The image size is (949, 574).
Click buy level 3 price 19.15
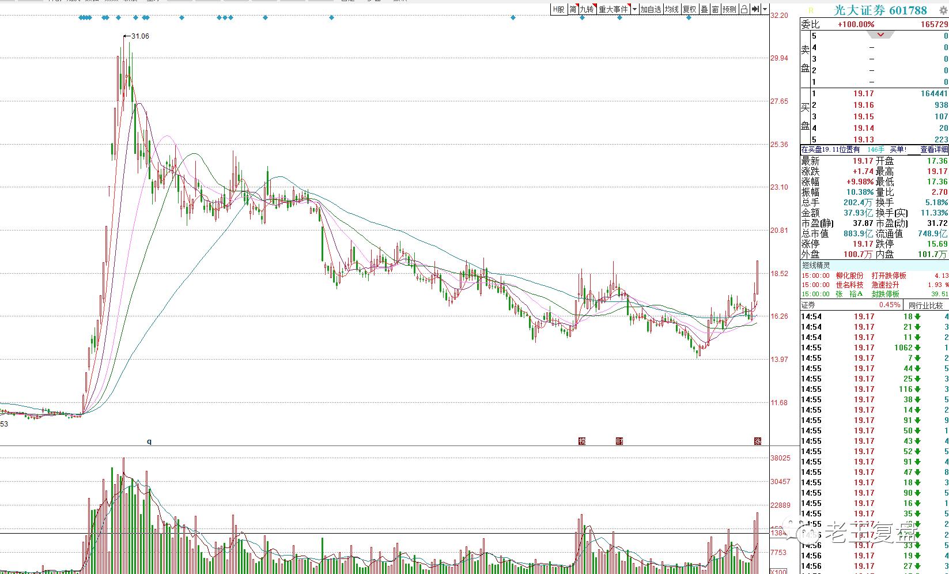tap(864, 116)
